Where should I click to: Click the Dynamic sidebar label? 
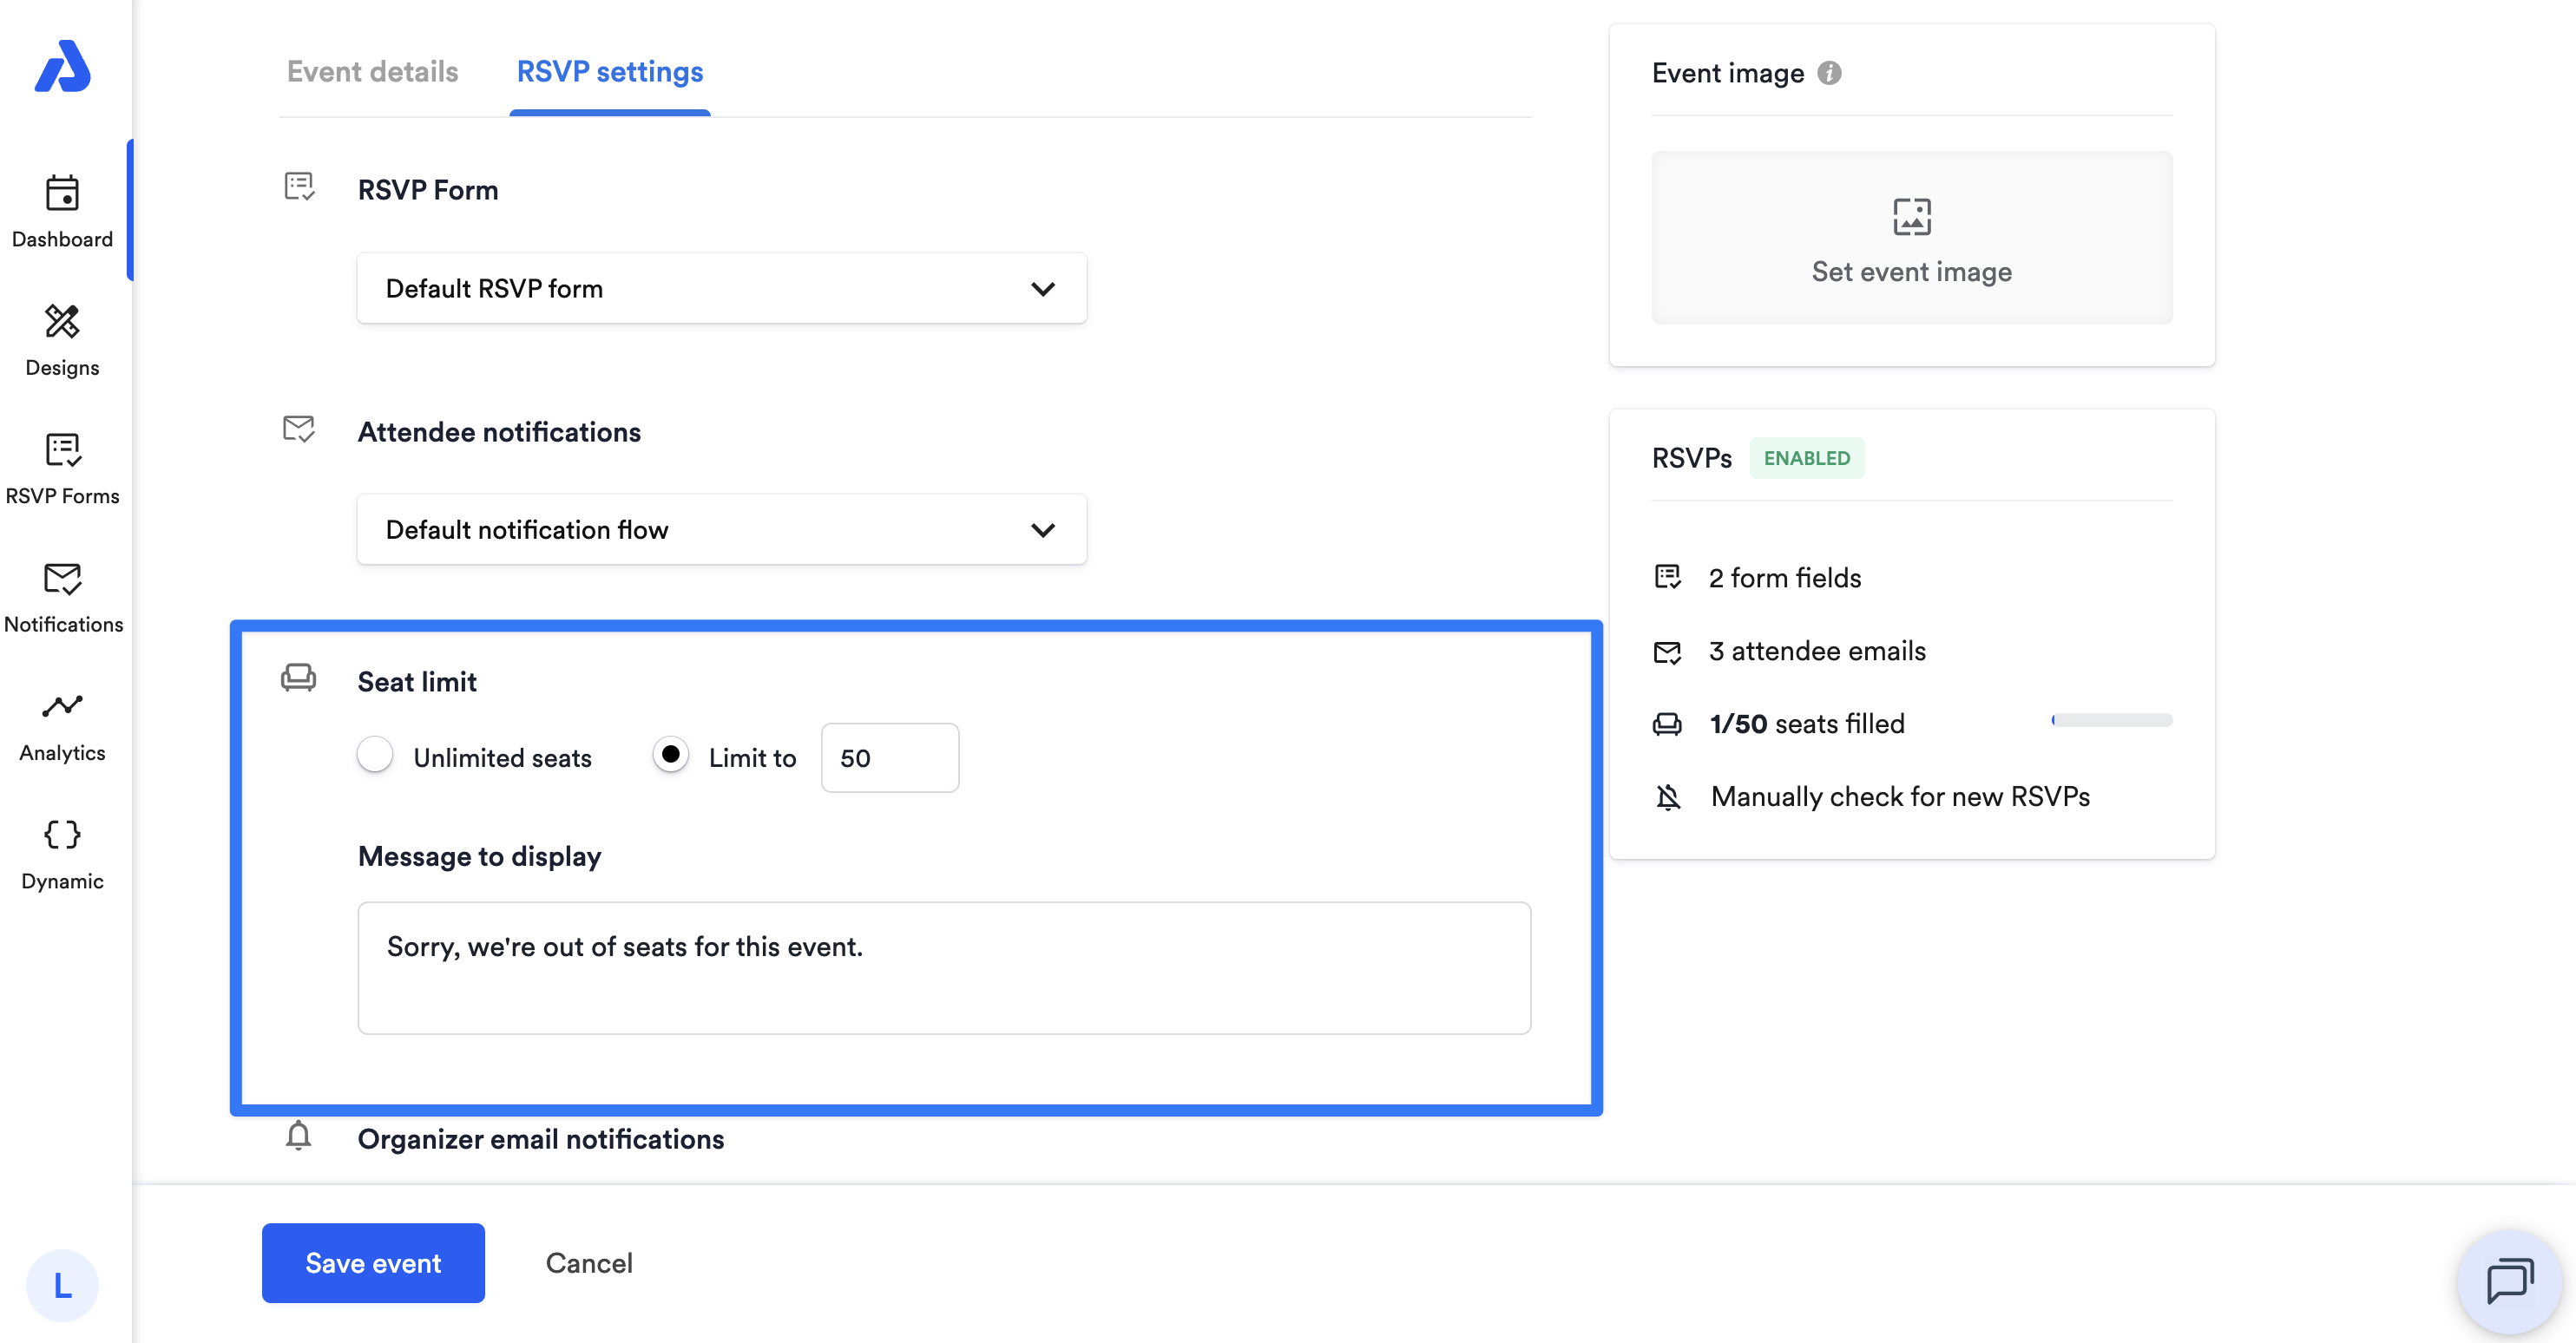pyautogui.click(x=62, y=881)
